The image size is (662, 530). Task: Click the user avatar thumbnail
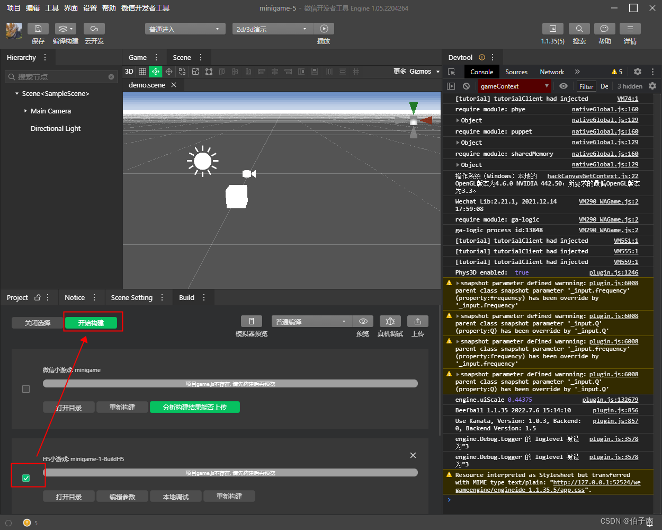click(x=14, y=31)
